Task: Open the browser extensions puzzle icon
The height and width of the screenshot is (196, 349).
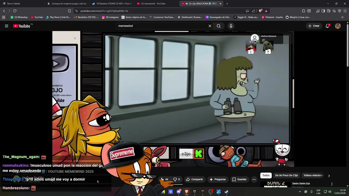Action: click(303, 11)
